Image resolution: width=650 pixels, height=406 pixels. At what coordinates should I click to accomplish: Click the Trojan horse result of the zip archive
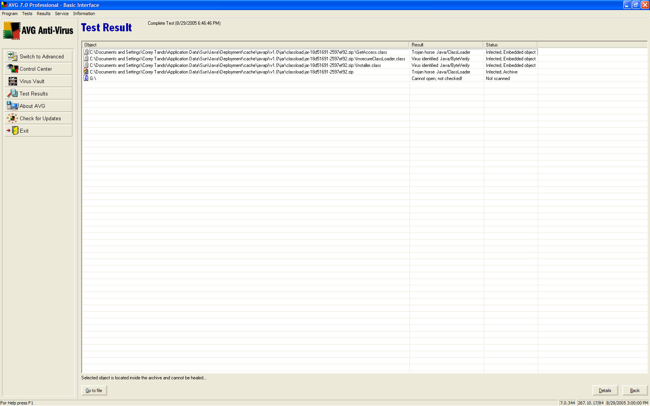coord(441,72)
